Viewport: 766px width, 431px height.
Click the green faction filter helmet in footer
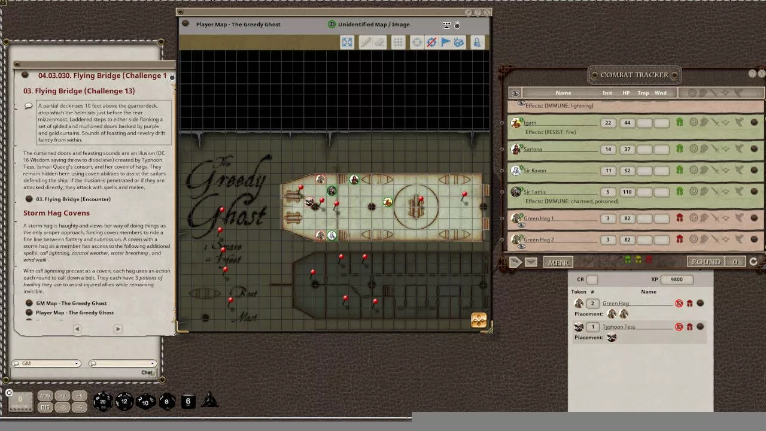(628, 260)
